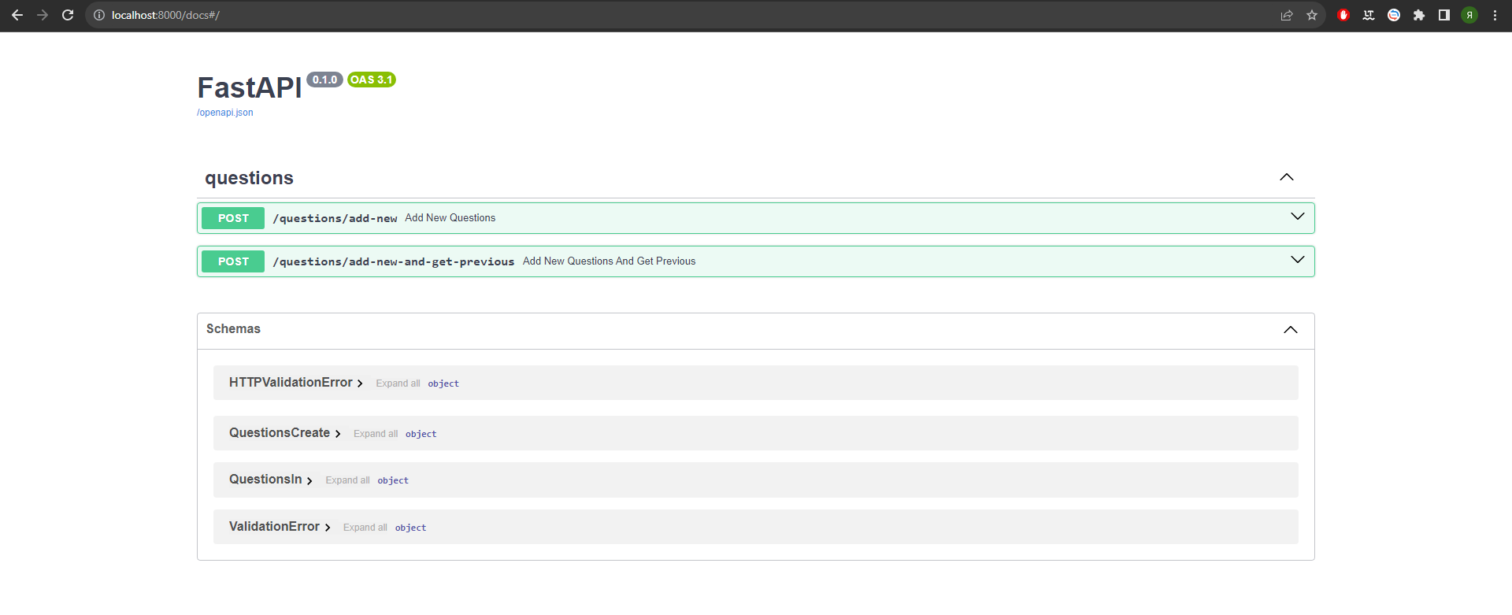View site information icon in address bar
Viewport: 1512px width, 615px height.
coord(99,15)
